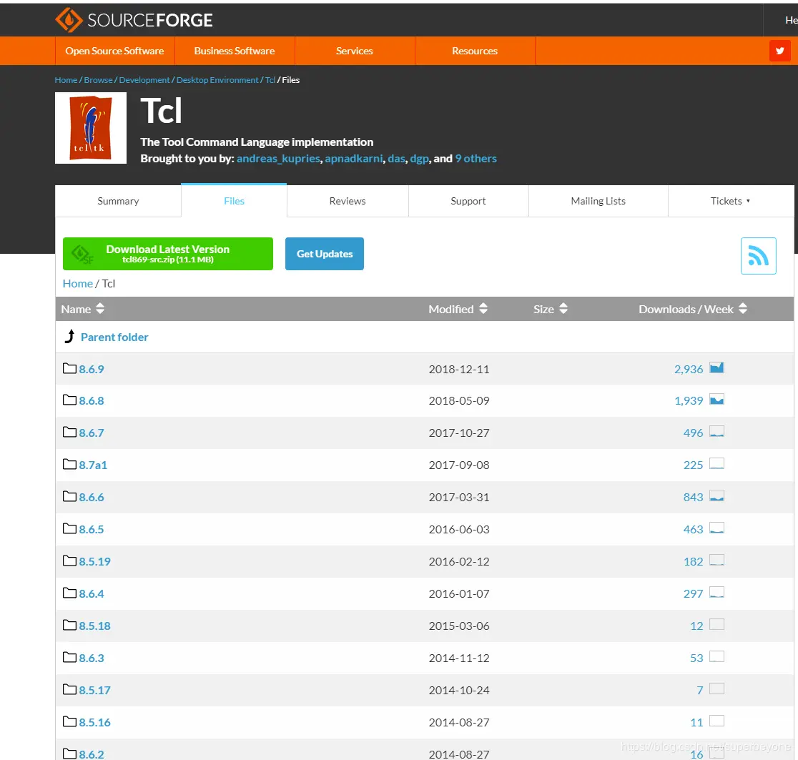The image size is (798, 760).
Task: Click the RSS feed icon
Action: 758,255
